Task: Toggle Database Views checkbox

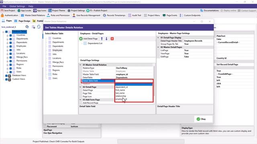Action: (6, 76)
